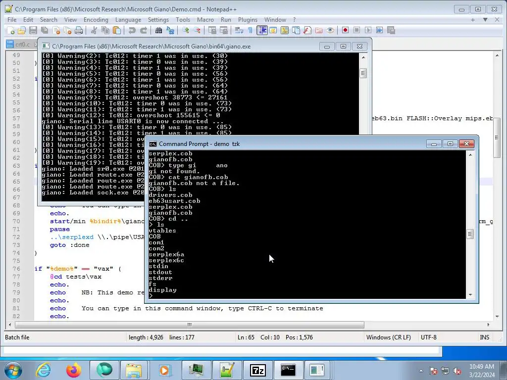Click the taskbar clock showing 10:49 AM
This screenshot has height=380, width=507.
click(482, 370)
